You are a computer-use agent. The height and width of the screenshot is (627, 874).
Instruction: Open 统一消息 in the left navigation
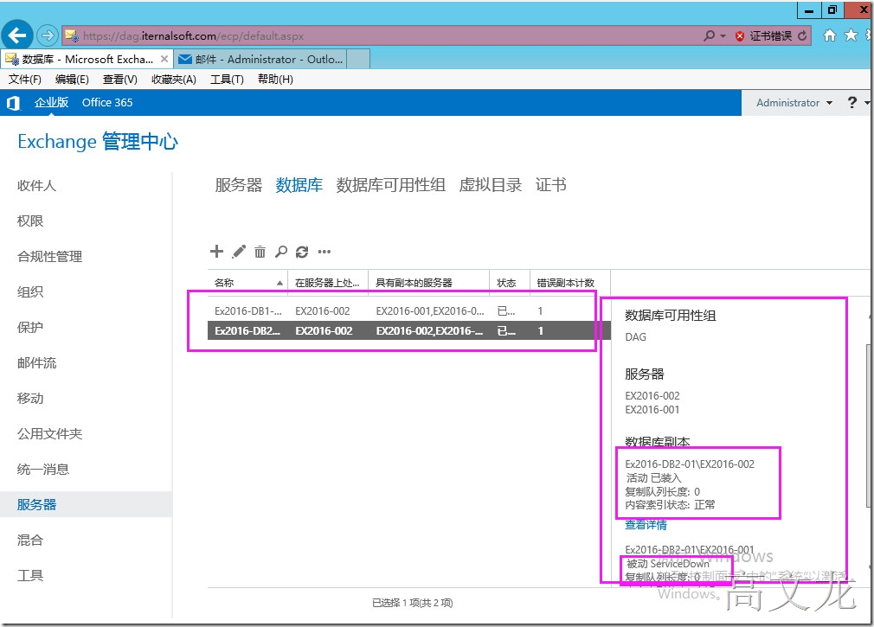pyautogui.click(x=43, y=470)
